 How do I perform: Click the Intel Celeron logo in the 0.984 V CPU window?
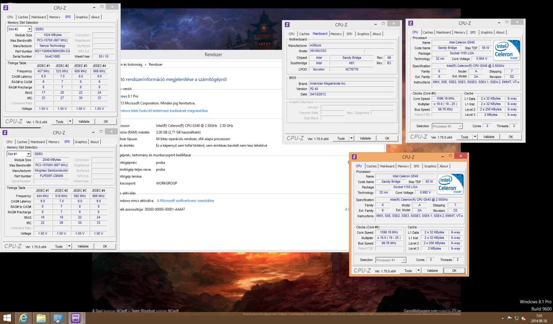[506, 50]
